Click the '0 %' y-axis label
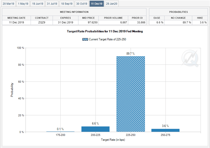Viewport: 210px width, 148px height. (x=22, y=132)
